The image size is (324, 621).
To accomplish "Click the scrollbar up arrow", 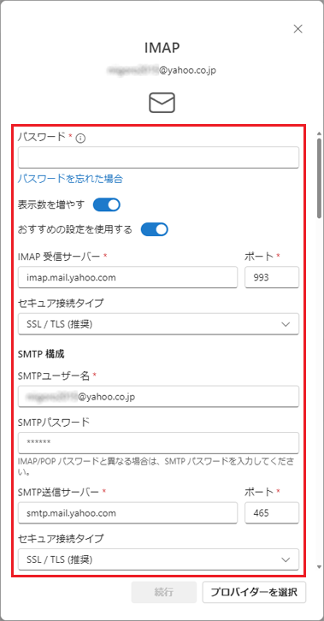I will pos(319,133).
